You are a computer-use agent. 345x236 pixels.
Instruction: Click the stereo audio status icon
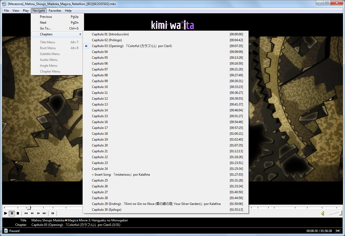click(x=338, y=231)
